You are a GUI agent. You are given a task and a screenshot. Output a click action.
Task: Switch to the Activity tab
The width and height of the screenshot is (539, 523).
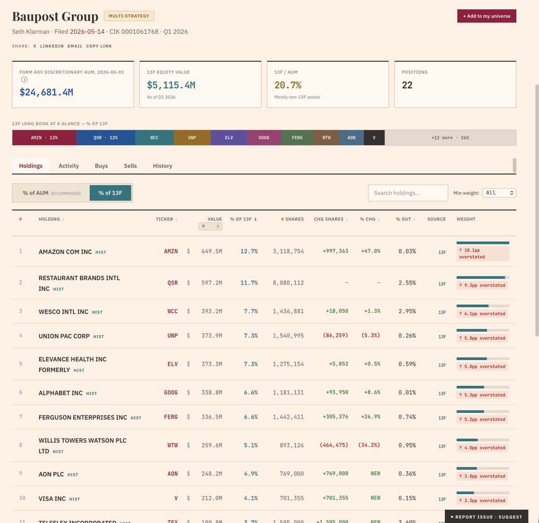69,166
